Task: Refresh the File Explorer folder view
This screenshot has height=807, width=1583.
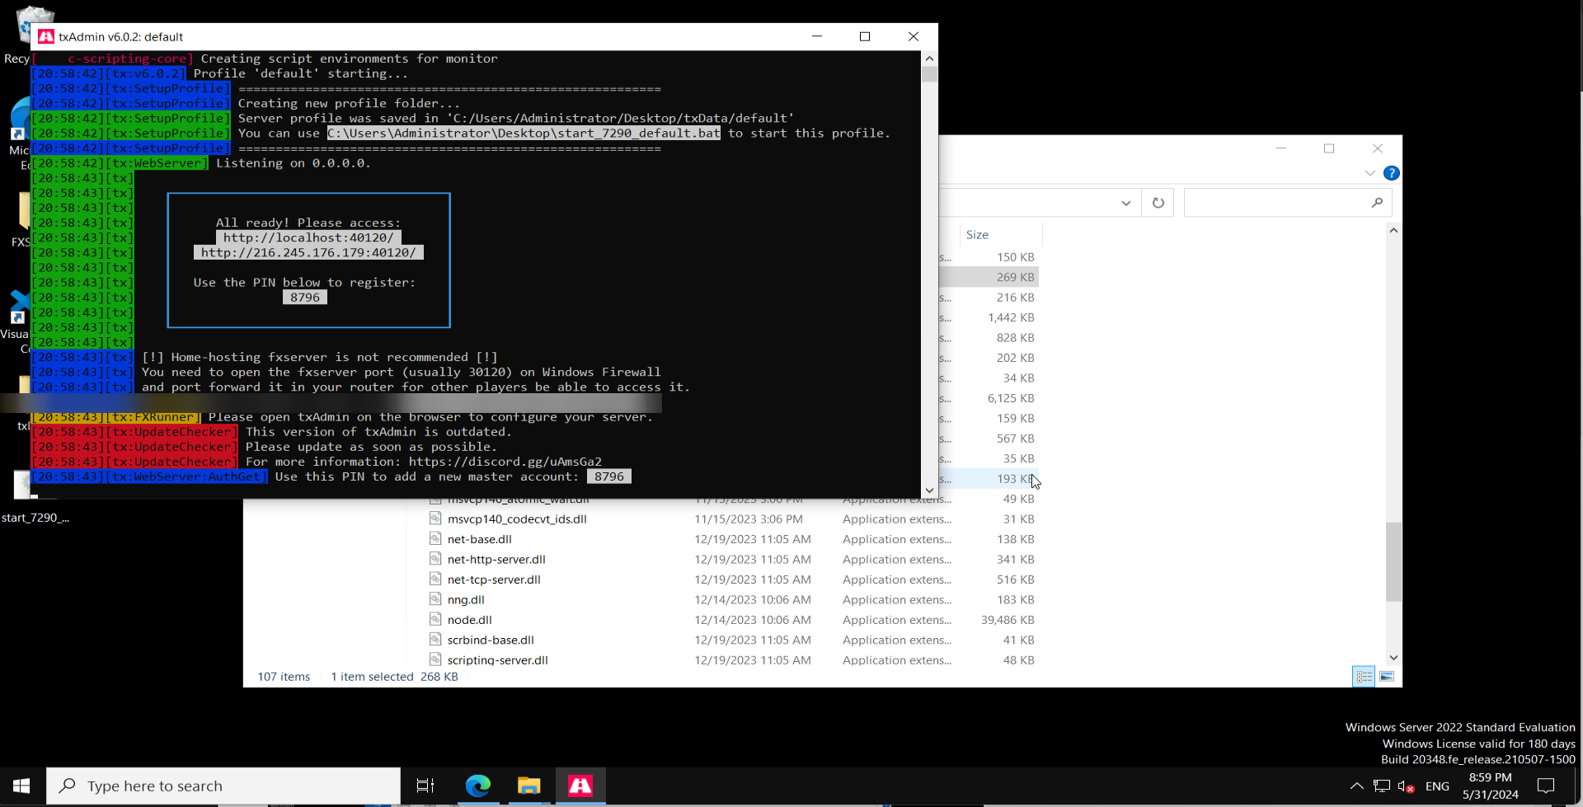Action: [x=1158, y=203]
